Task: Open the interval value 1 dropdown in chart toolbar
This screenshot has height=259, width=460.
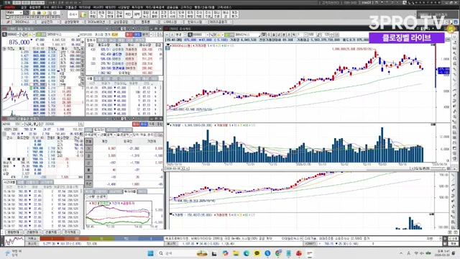Action: [x=305, y=35]
